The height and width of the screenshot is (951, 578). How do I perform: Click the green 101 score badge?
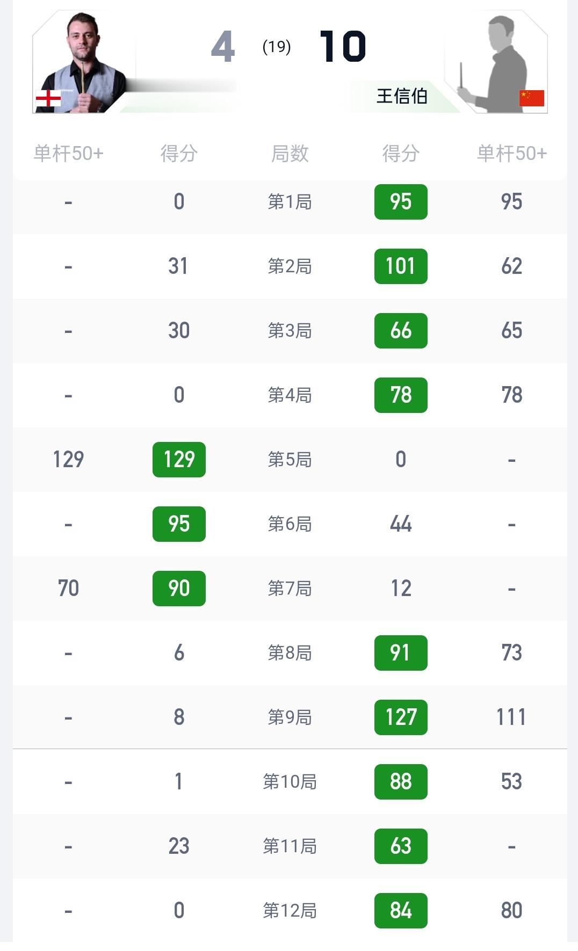click(x=401, y=266)
